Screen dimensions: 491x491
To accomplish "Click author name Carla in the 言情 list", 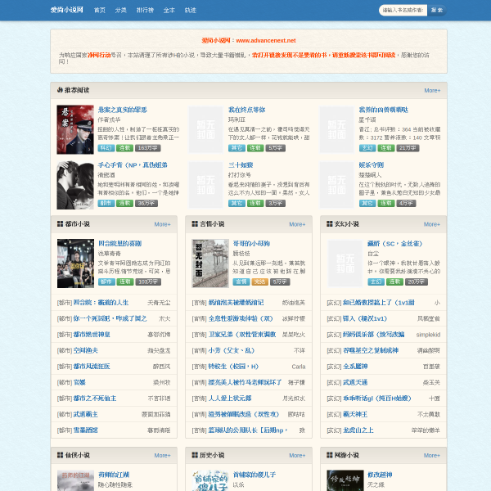I will (299, 367).
